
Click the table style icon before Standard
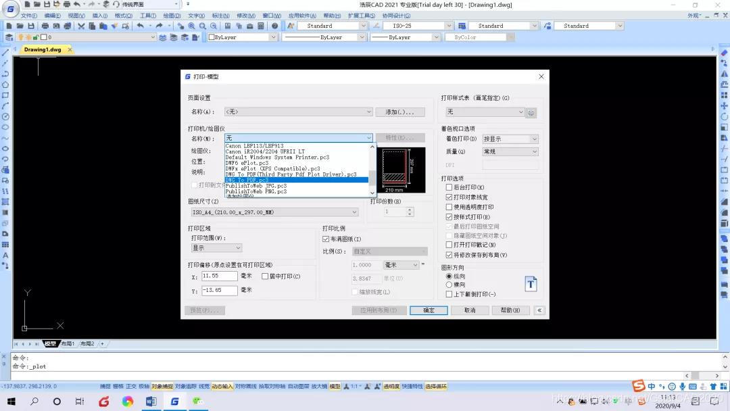click(462, 26)
